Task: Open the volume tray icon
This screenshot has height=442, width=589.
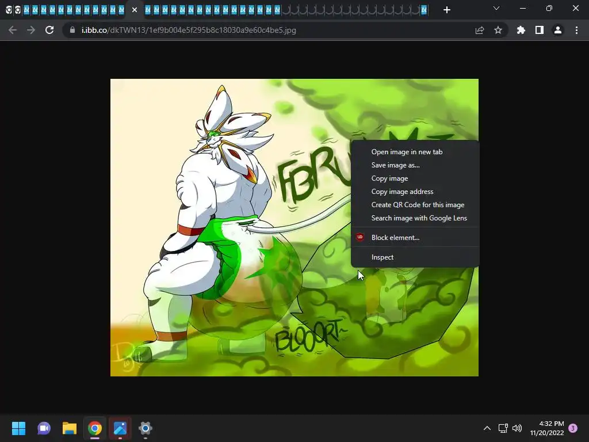Action: click(517, 428)
